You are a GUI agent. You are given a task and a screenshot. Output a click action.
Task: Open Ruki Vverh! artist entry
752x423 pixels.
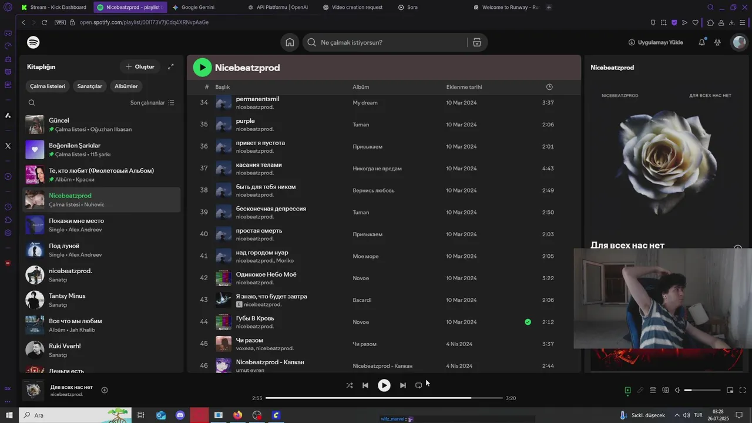(x=102, y=350)
